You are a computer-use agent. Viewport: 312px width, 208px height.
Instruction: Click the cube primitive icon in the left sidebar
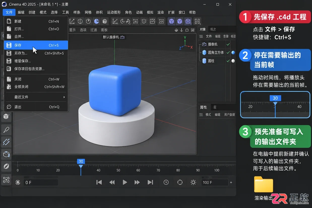point(6,116)
